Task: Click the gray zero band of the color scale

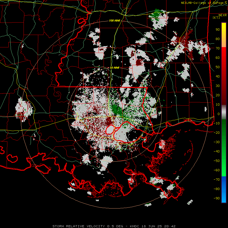Action: pyautogui.click(x=224, y=112)
